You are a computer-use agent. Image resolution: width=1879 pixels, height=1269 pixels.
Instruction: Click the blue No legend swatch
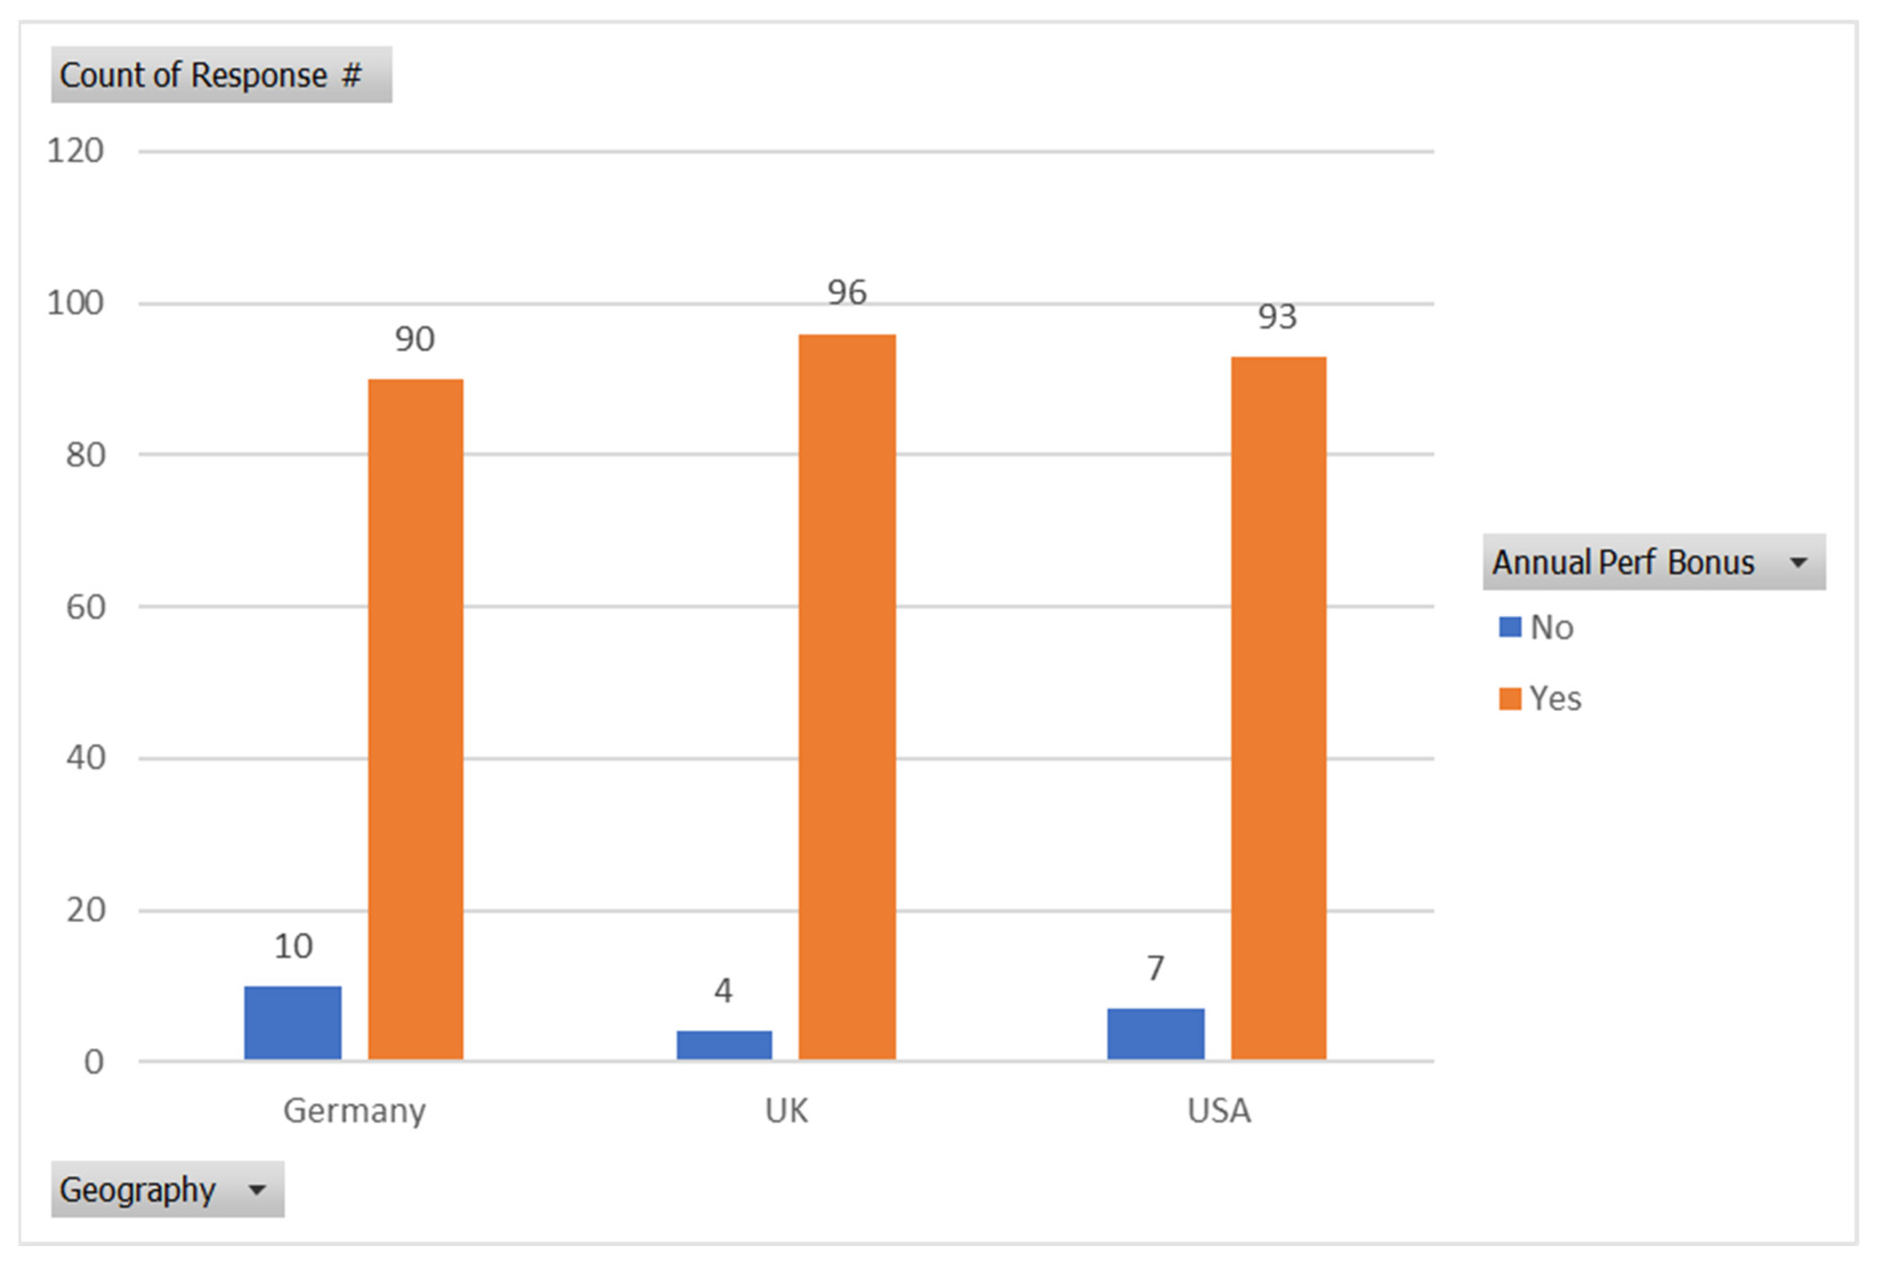click(x=1509, y=627)
